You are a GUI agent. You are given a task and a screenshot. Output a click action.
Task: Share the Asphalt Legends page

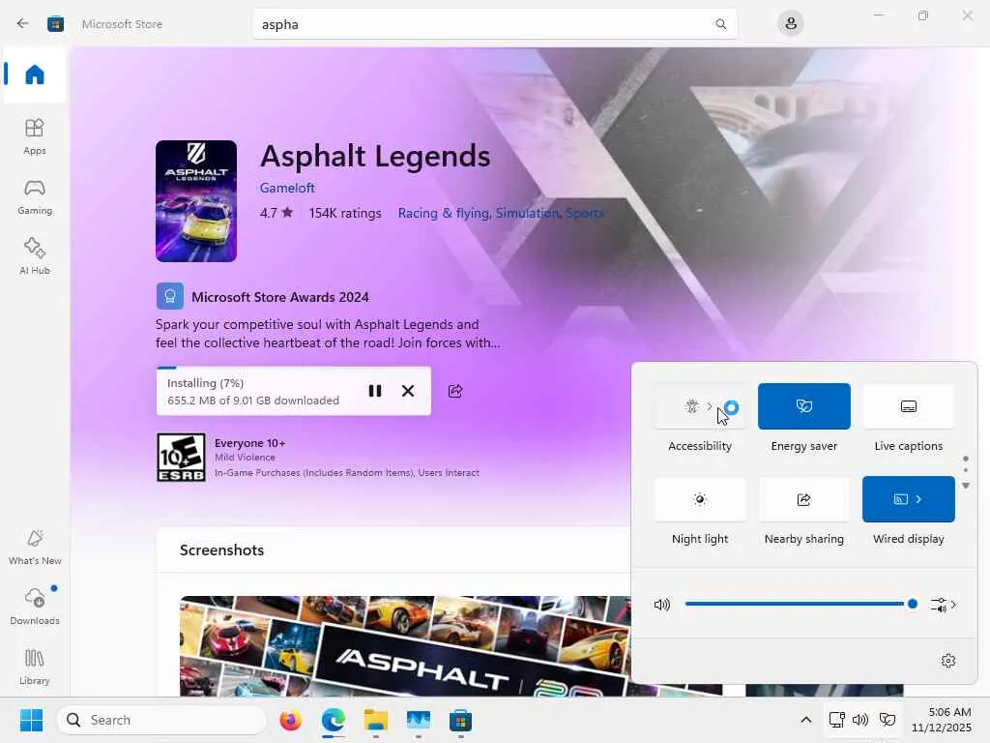(x=455, y=391)
